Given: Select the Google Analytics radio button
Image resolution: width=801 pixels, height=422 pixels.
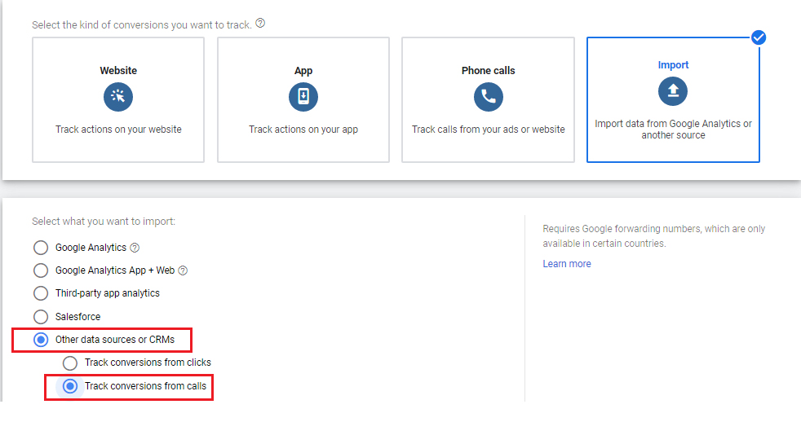Looking at the screenshot, I should click(x=41, y=248).
